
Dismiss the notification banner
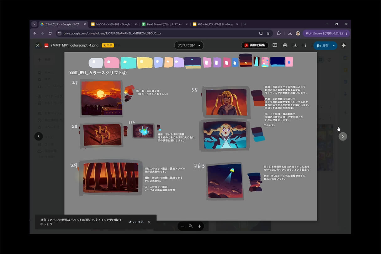(x=149, y=222)
